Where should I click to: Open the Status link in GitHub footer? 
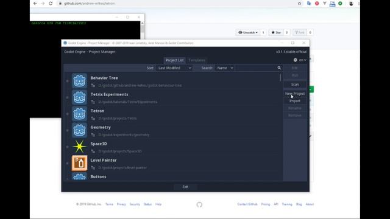[147, 204]
